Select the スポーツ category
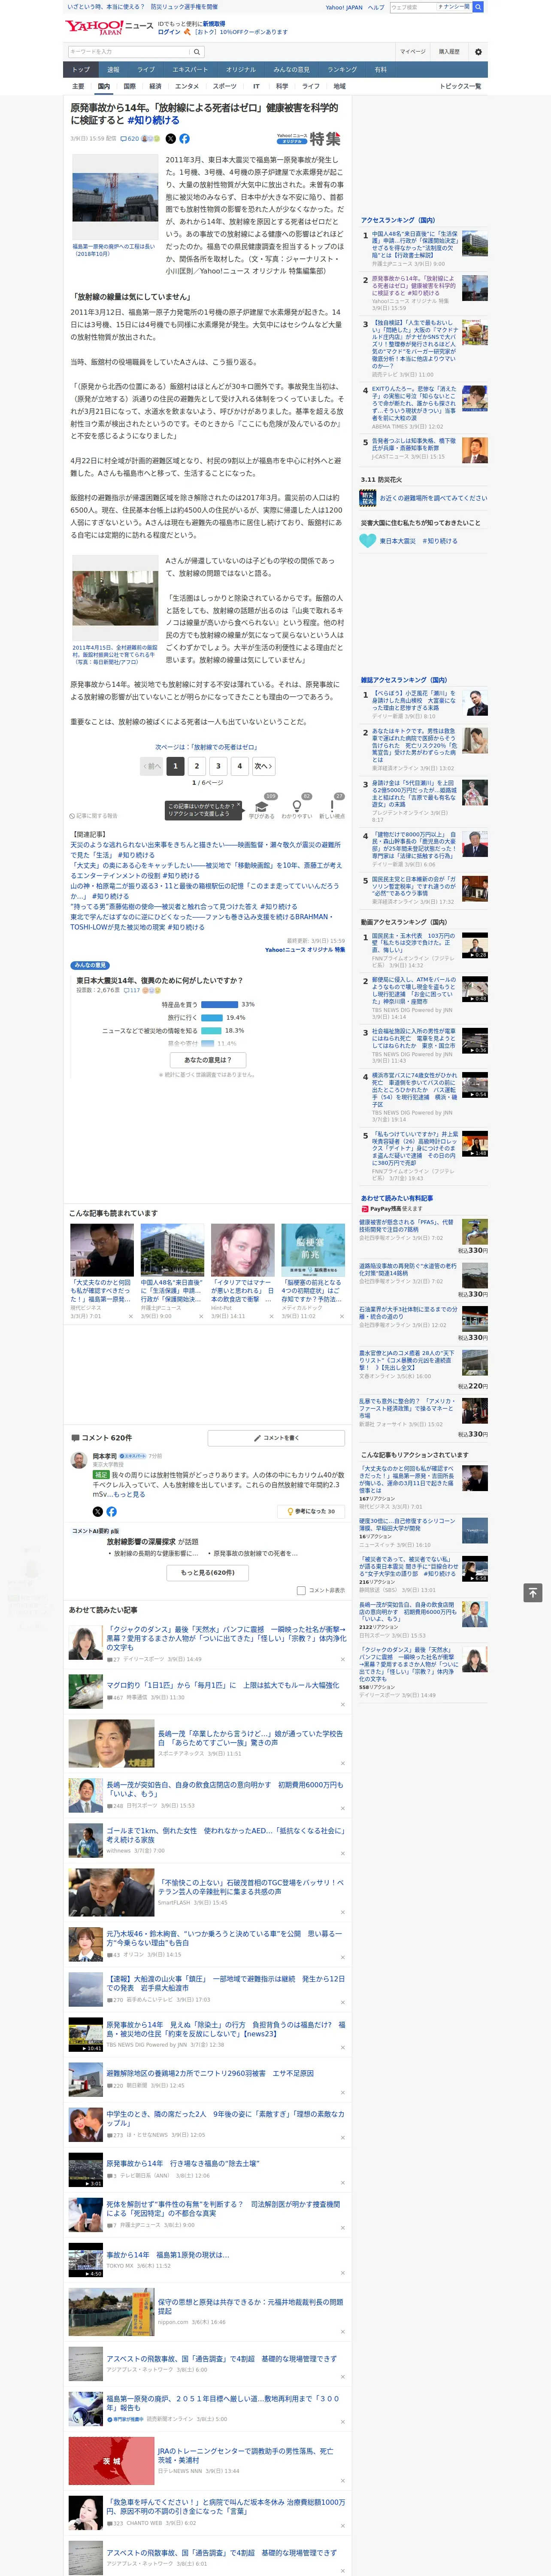The width and height of the screenshot is (551, 2576). [x=225, y=86]
